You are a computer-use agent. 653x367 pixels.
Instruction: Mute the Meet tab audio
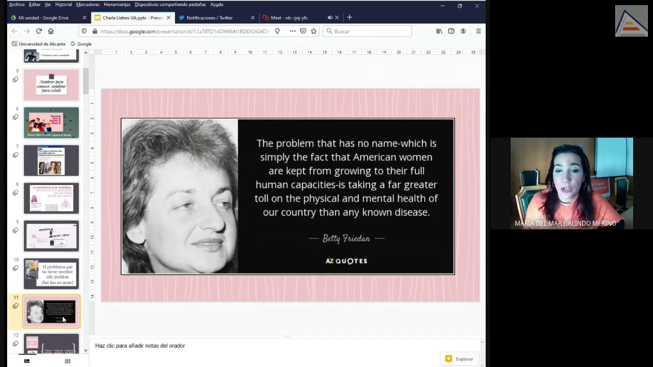(x=330, y=18)
